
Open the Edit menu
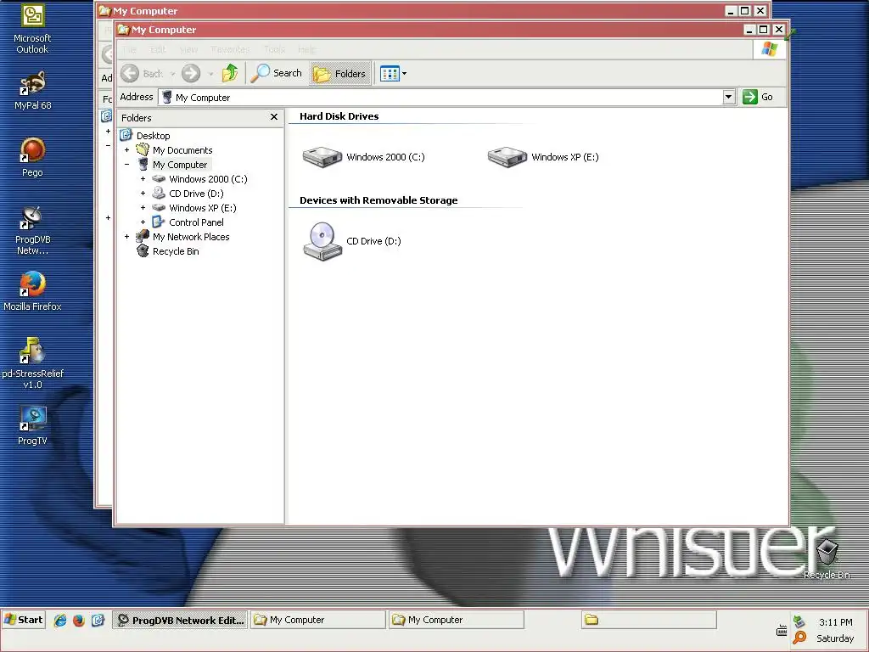point(158,49)
